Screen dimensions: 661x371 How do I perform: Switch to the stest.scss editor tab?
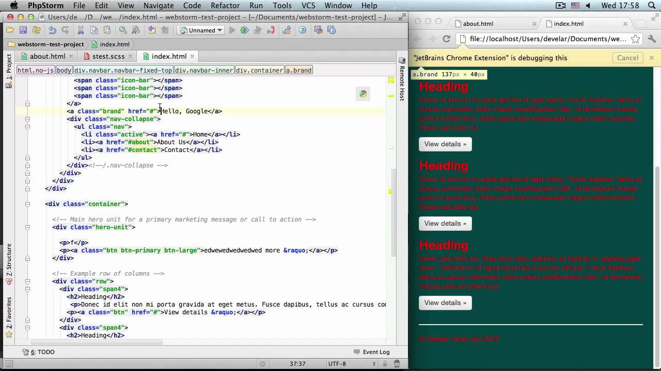[107, 56]
